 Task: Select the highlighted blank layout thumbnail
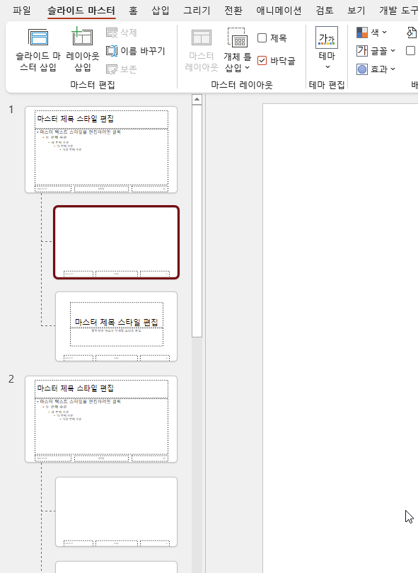[x=116, y=243]
